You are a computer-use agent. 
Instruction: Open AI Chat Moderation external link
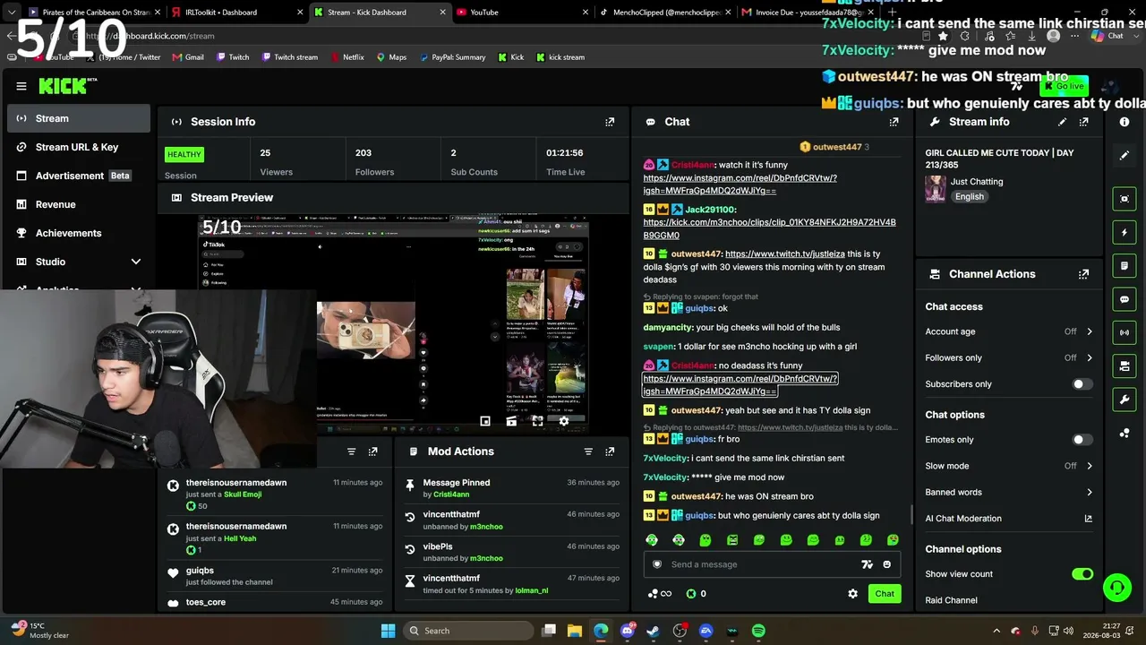pyautogui.click(x=1089, y=519)
